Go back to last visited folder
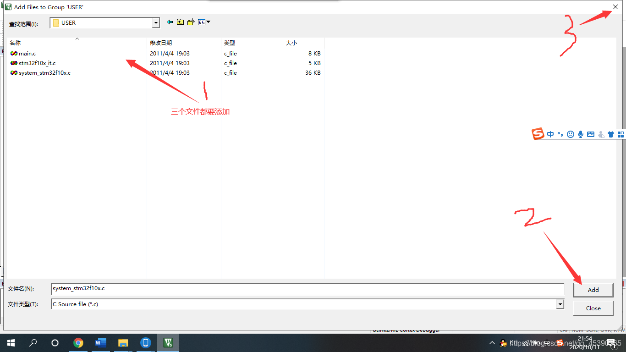The width and height of the screenshot is (626, 352). pyautogui.click(x=170, y=22)
